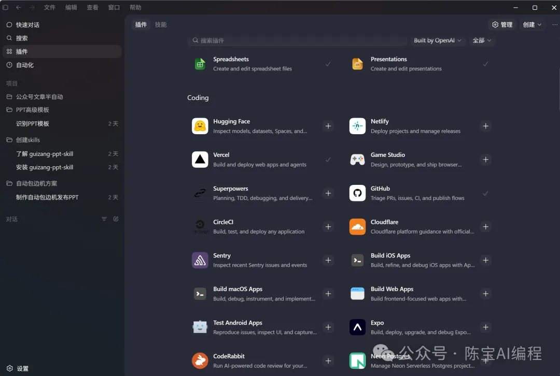This screenshot has height=376, width=560.
Task: Switch to the 插件 tab
Action: pos(141,25)
